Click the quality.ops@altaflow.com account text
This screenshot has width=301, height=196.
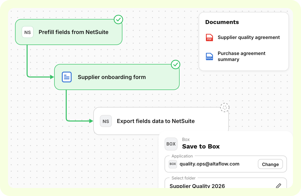click(209, 164)
